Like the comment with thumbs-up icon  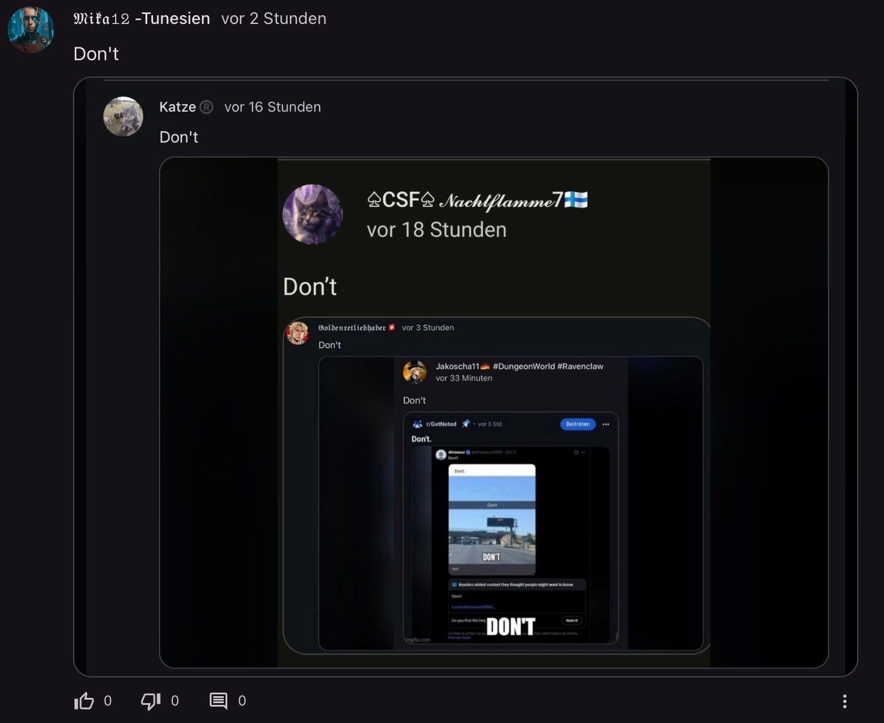point(84,701)
